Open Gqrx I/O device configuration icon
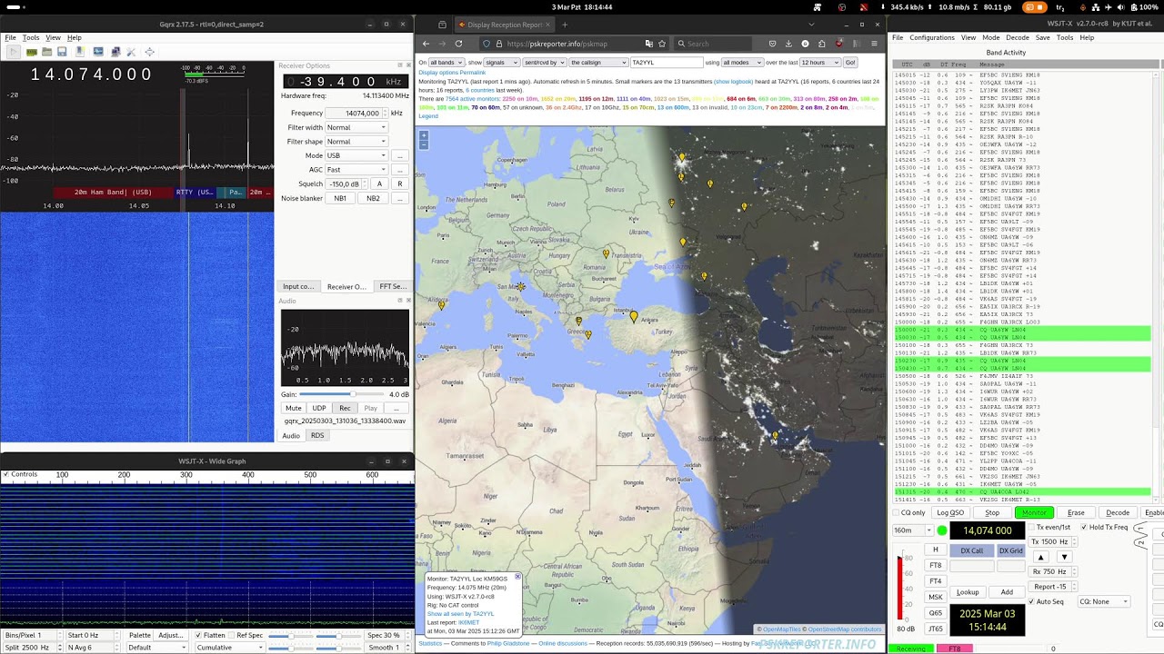 click(x=32, y=52)
